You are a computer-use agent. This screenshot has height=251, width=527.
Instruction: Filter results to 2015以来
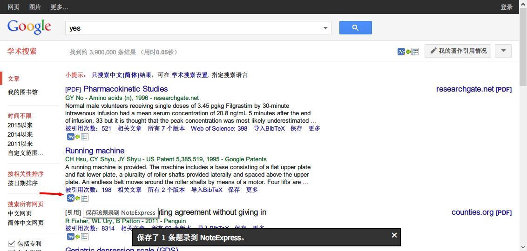pyautogui.click(x=20, y=125)
